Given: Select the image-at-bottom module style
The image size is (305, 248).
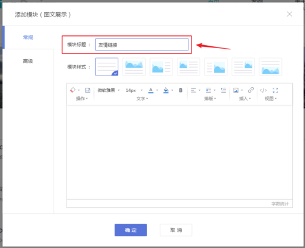Looking at the screenshot, I should click(270, 66).
